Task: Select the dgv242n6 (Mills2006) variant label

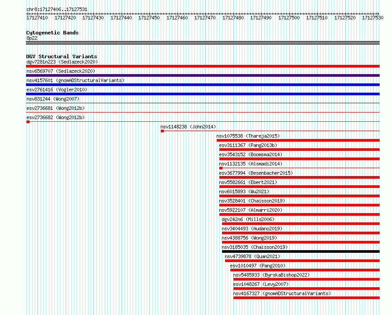Action: click(248, 219)
